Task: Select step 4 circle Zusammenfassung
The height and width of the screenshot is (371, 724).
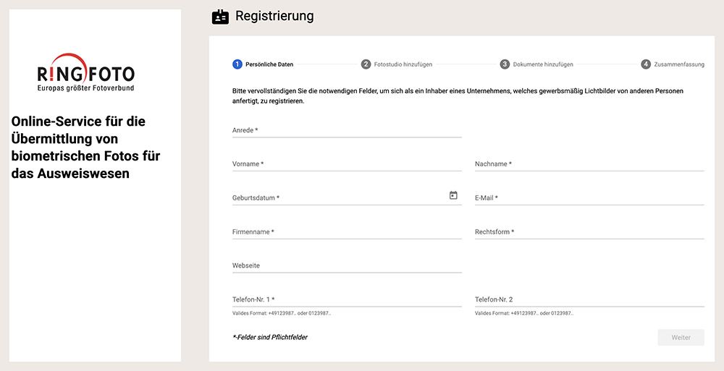Action: pyautogui.click(x=646, y=64)
